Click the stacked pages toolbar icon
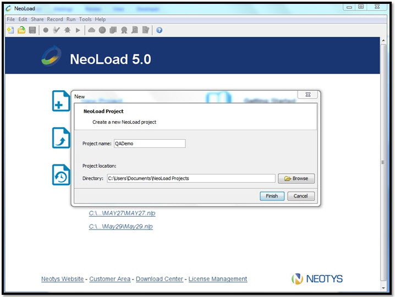Image resolution: width=395 pixels, height=297 pixels. (113, 30)
